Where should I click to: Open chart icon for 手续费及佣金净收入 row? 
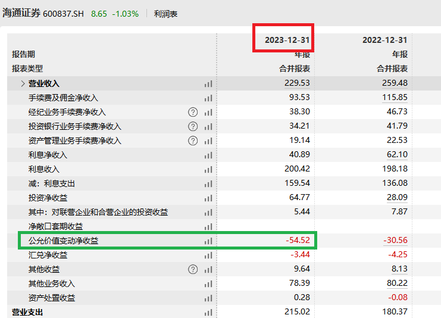[208, 98]
